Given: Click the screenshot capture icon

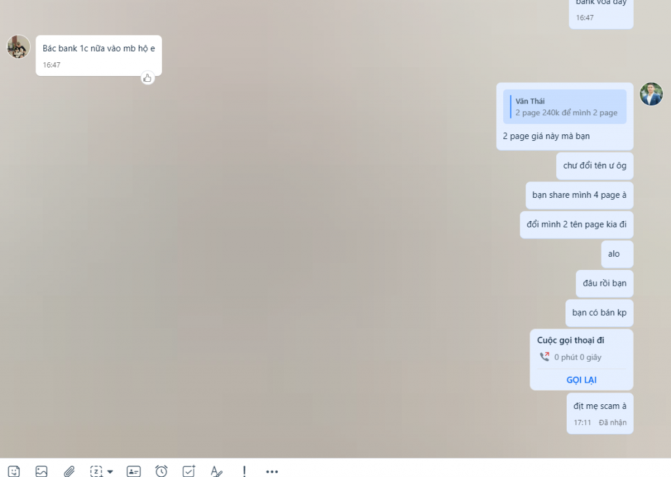Looking at the screenshot, I should tap(96, 470).
